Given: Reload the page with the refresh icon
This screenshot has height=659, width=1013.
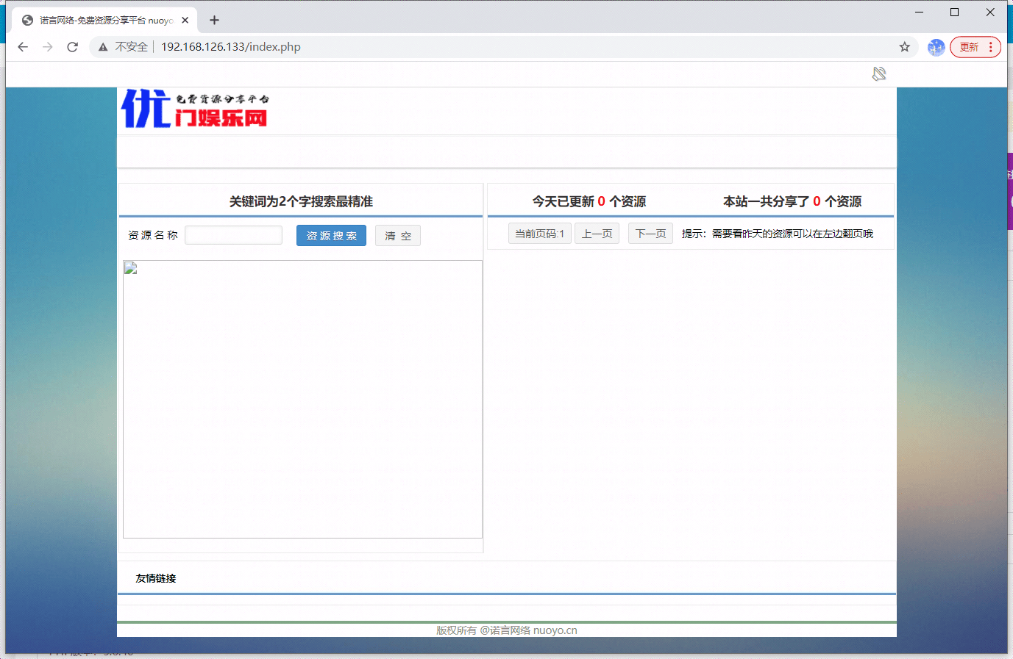Looking at the screenshot, I should (72, 47).
